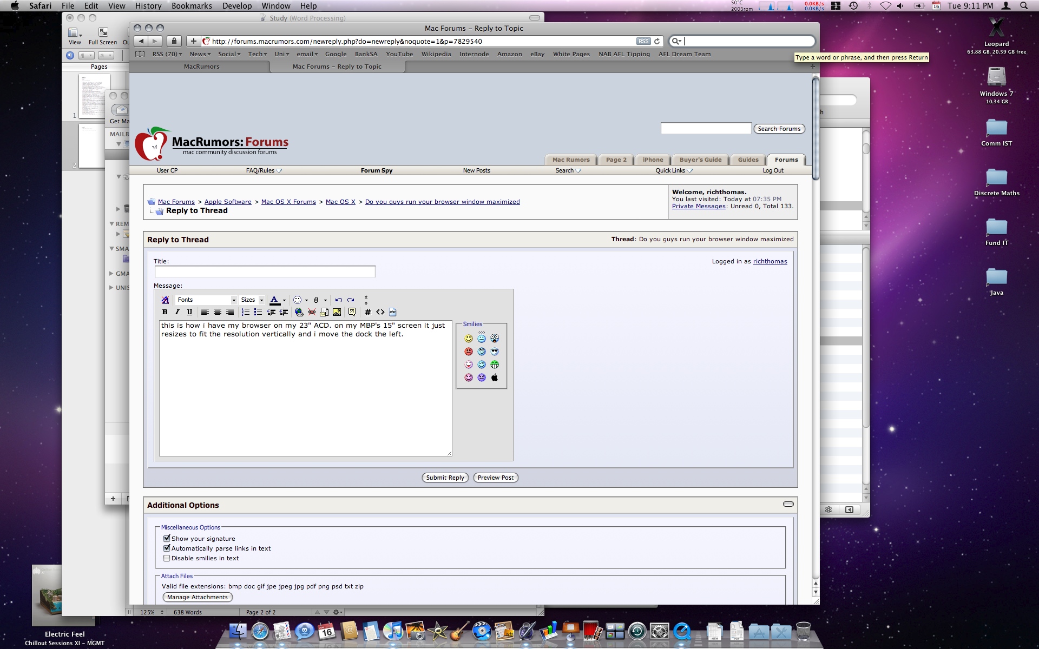Image resolution: width=1039 pixels, height=649 pixels.
Task: Expand the News bookmarks folder
Action: (x=200, y=54)
